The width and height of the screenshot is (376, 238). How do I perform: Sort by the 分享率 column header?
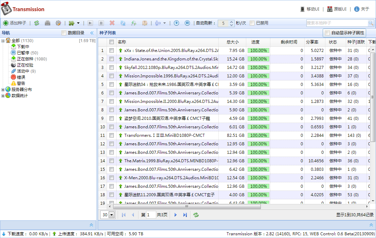315,42
